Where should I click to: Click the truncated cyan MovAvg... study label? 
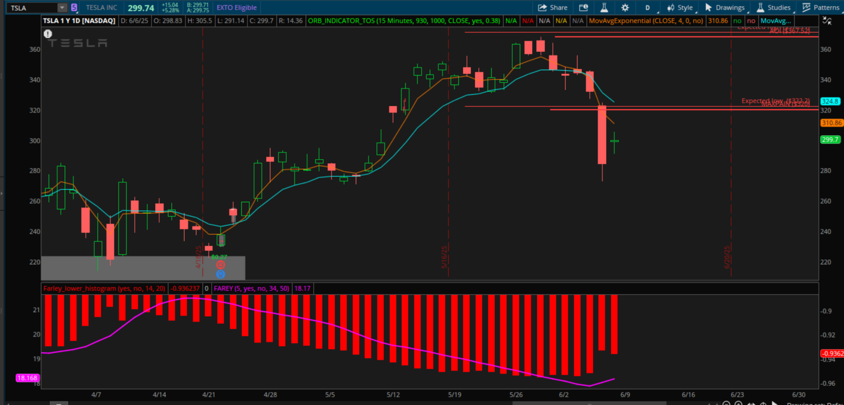pyautogui.click(x=776, y=21)
